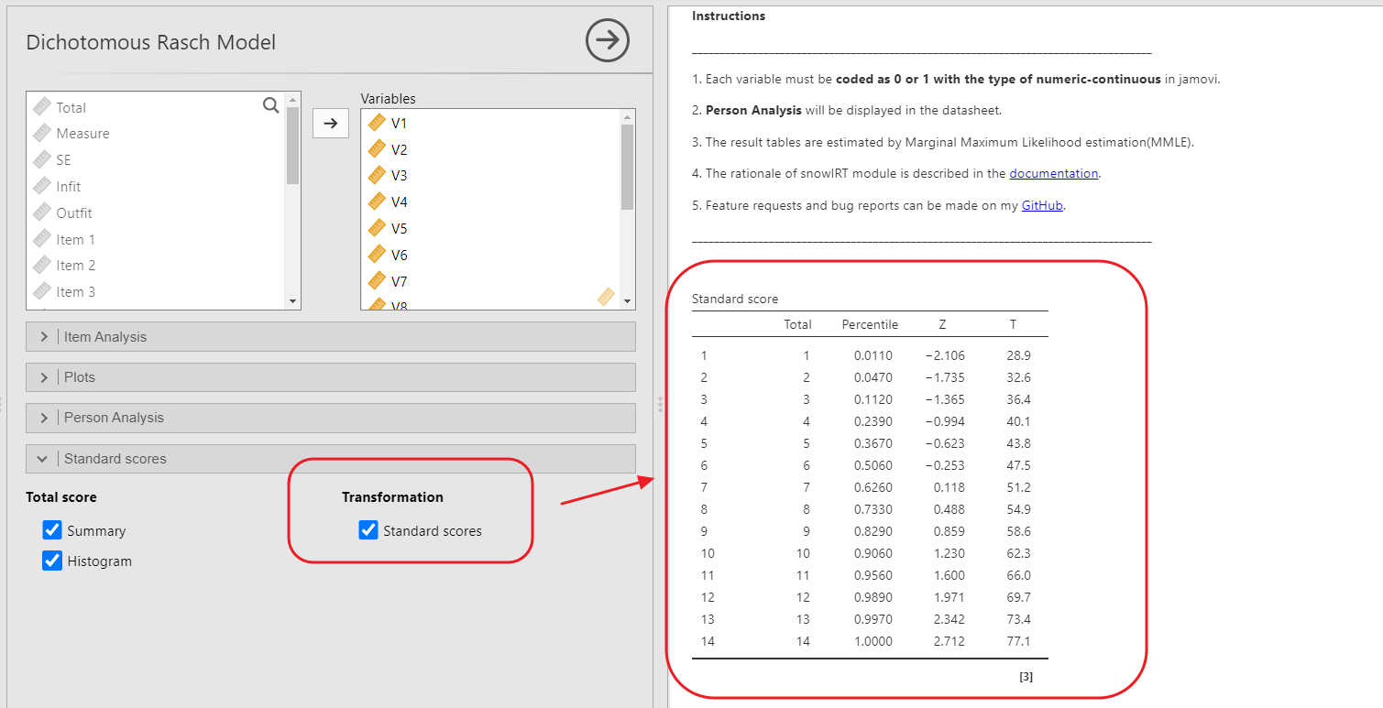Click the Variables list scroll-up arrow
Screen dimensions: 1383x708
click(628, 116)
